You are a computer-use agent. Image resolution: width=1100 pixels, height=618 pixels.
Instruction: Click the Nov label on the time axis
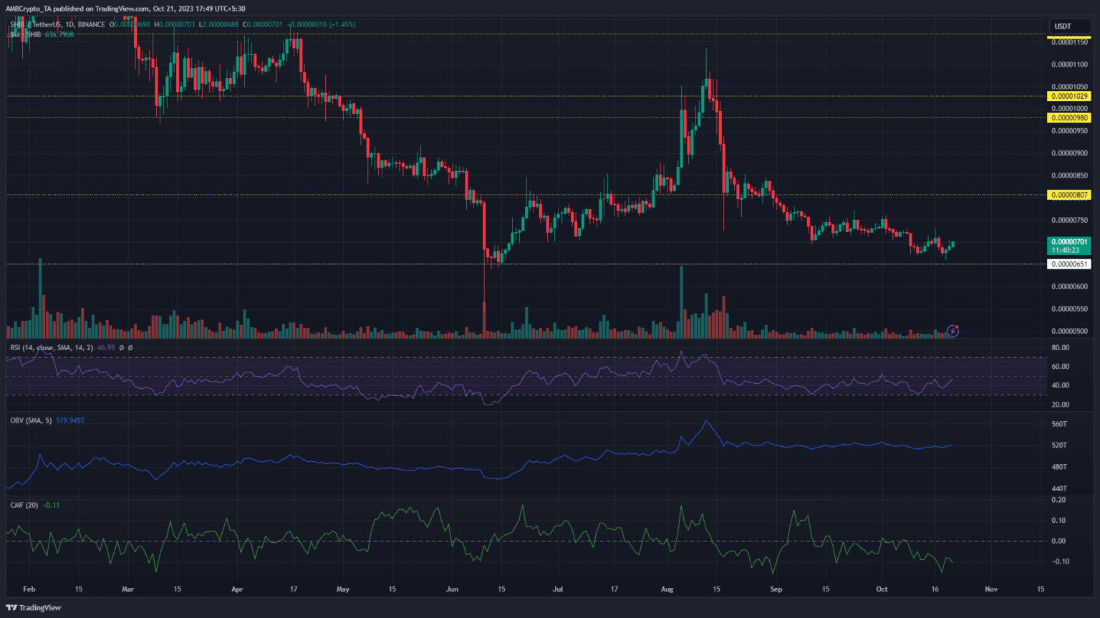click(x=991, y=589)
